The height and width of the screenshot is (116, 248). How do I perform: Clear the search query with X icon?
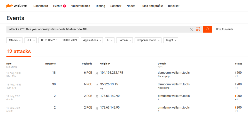click(191, 29)
